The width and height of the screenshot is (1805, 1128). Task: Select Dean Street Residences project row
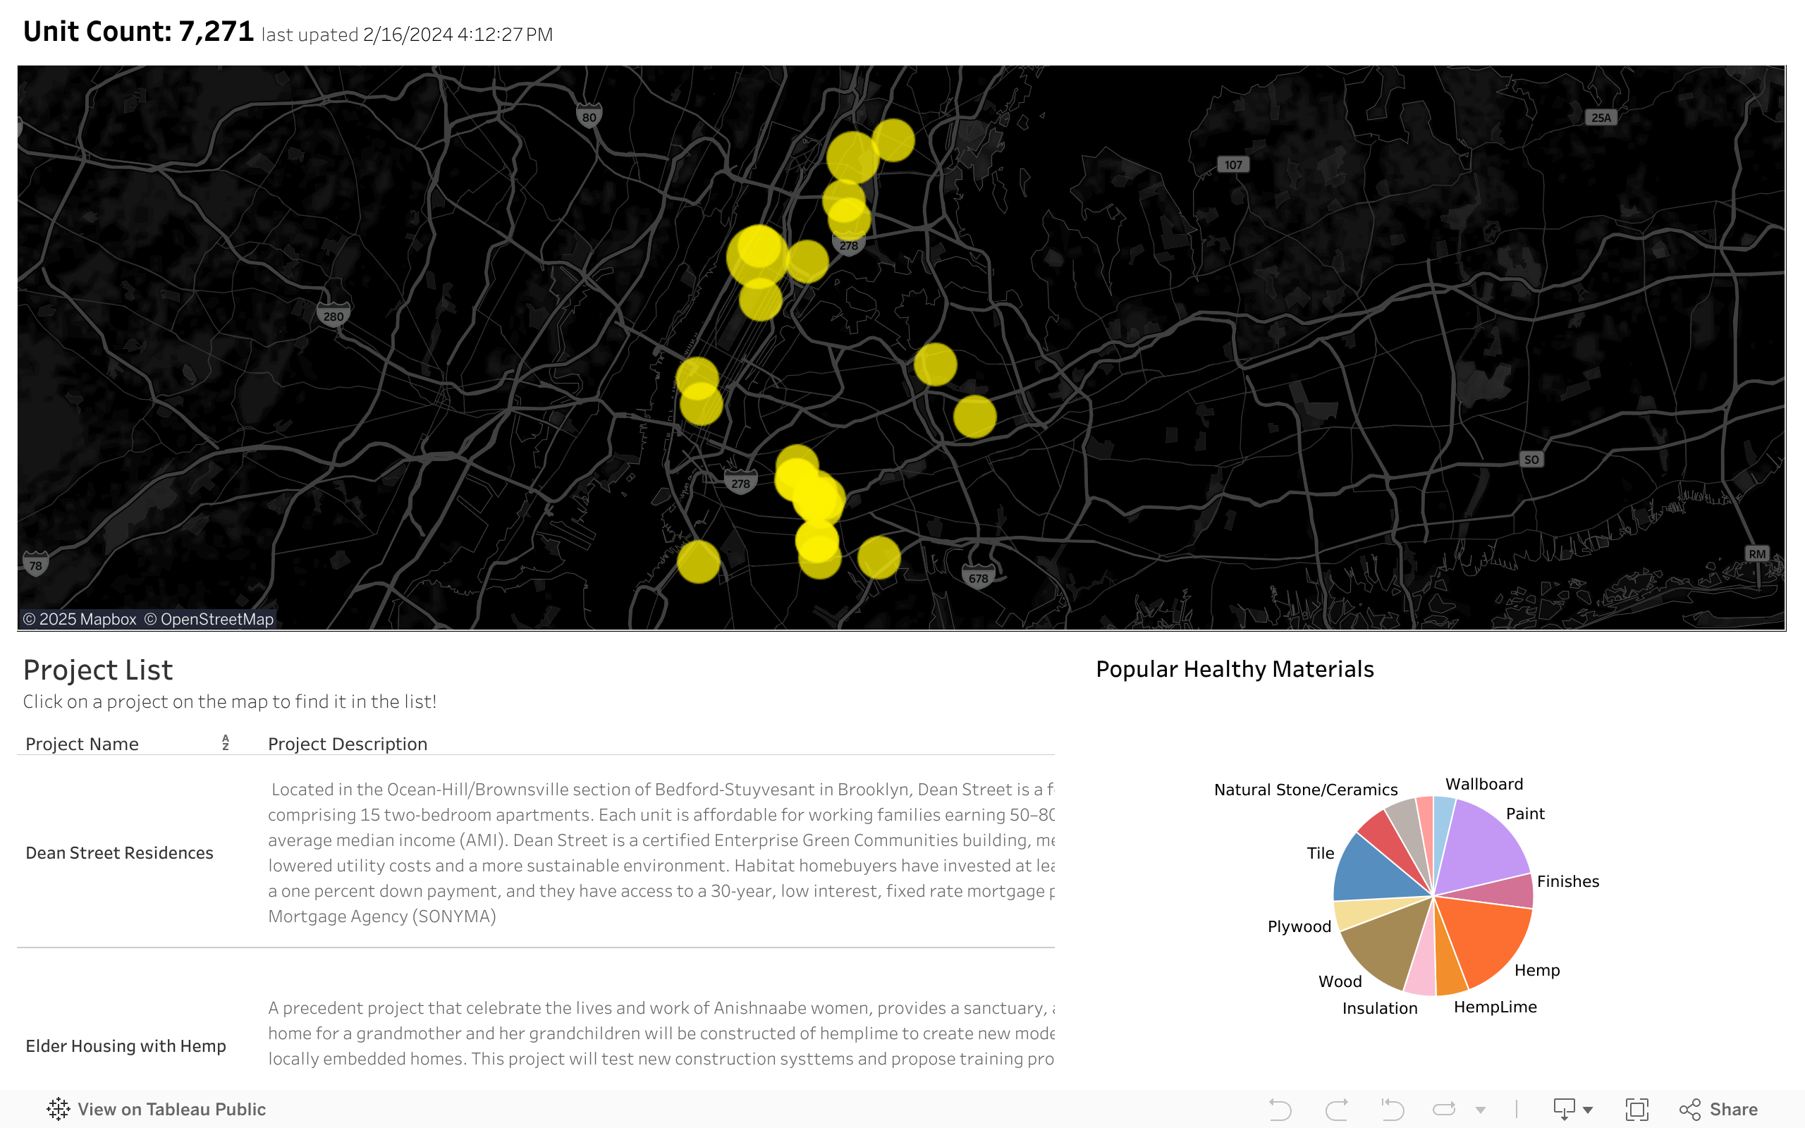pos(119,853)
